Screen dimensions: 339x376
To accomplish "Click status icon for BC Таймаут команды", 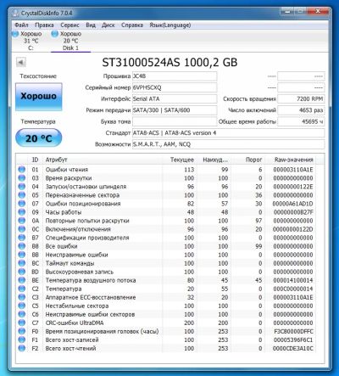I will click(x=22, y=263).
